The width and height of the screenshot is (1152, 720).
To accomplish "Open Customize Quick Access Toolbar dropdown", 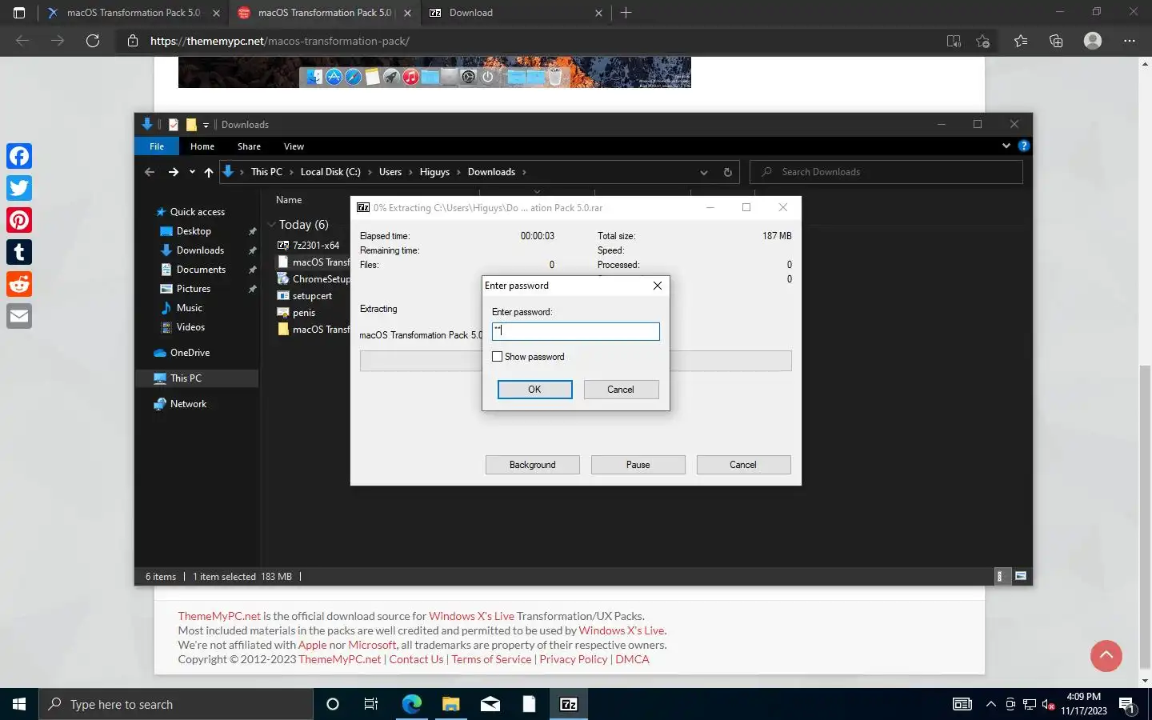I will pyautogui.click(x=206, y=125).
